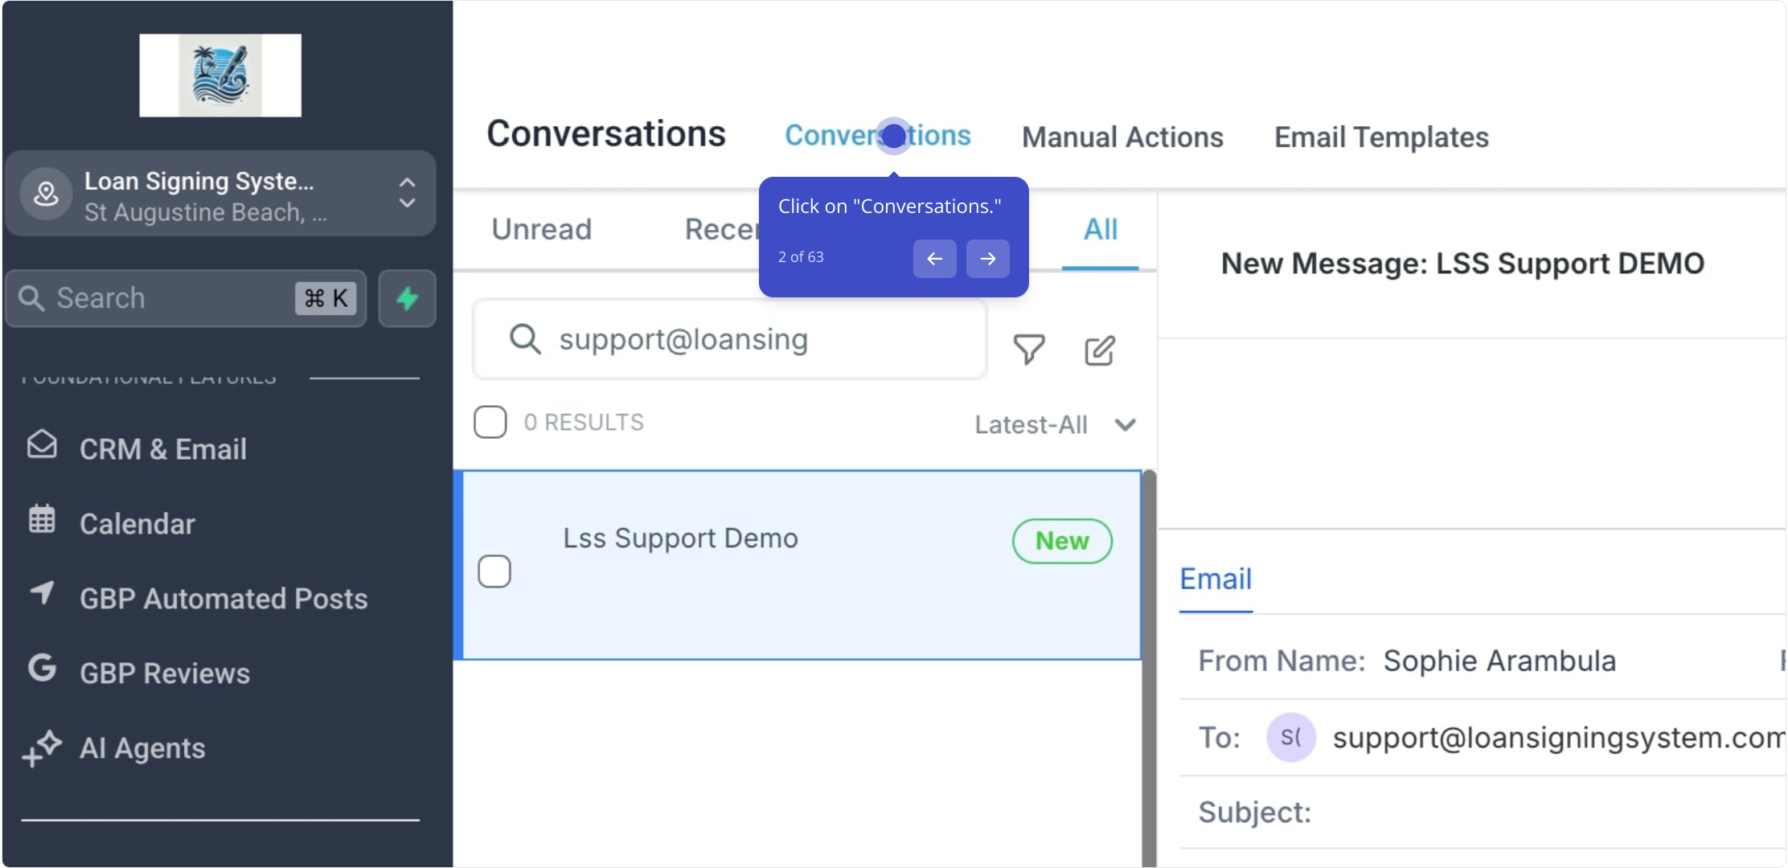Click the Calendar grid icon

42,519
